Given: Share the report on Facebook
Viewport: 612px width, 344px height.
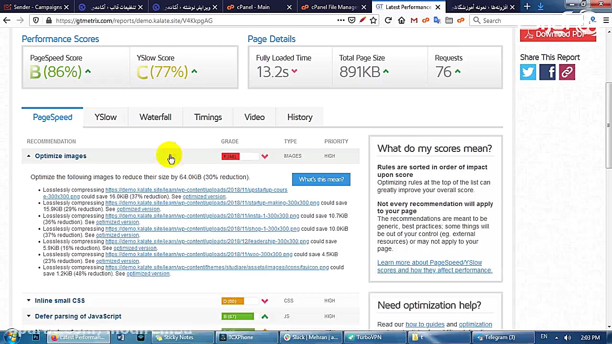Looking at the screenshot, I should pos(547,72).
